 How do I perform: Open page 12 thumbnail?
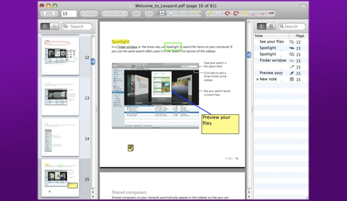(60, 56)
